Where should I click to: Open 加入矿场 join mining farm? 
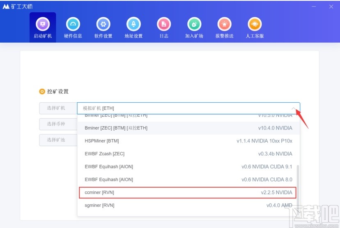coord(194,28)
